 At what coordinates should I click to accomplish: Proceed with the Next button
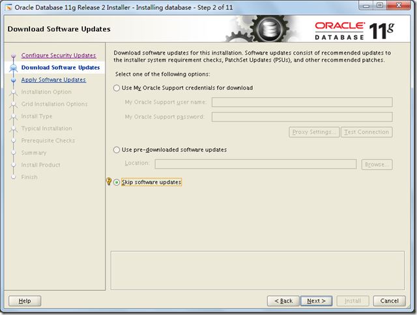[316, 301]
